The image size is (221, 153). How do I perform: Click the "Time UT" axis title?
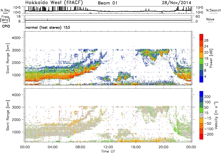(x=108, y=151)
